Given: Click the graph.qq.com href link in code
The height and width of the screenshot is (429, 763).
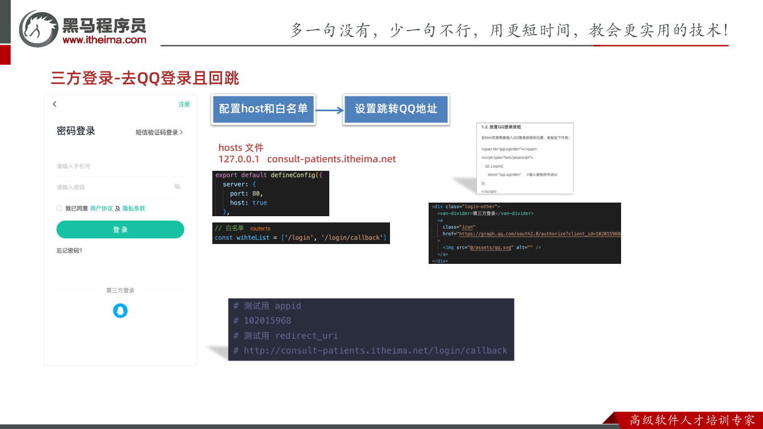Looking at the screenshot, I should (x=539, y=234).
